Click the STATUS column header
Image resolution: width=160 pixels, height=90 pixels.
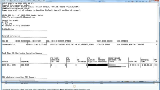tap(5, 62)
